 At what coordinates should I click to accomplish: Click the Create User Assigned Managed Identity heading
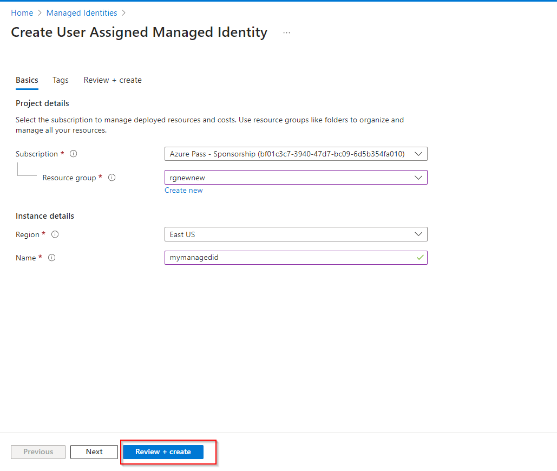(139, 32)
